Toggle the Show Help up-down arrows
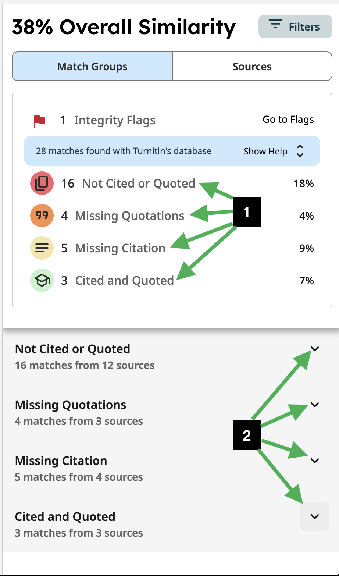The height and width of the screenshot is (576, 339). coord(300,151)
